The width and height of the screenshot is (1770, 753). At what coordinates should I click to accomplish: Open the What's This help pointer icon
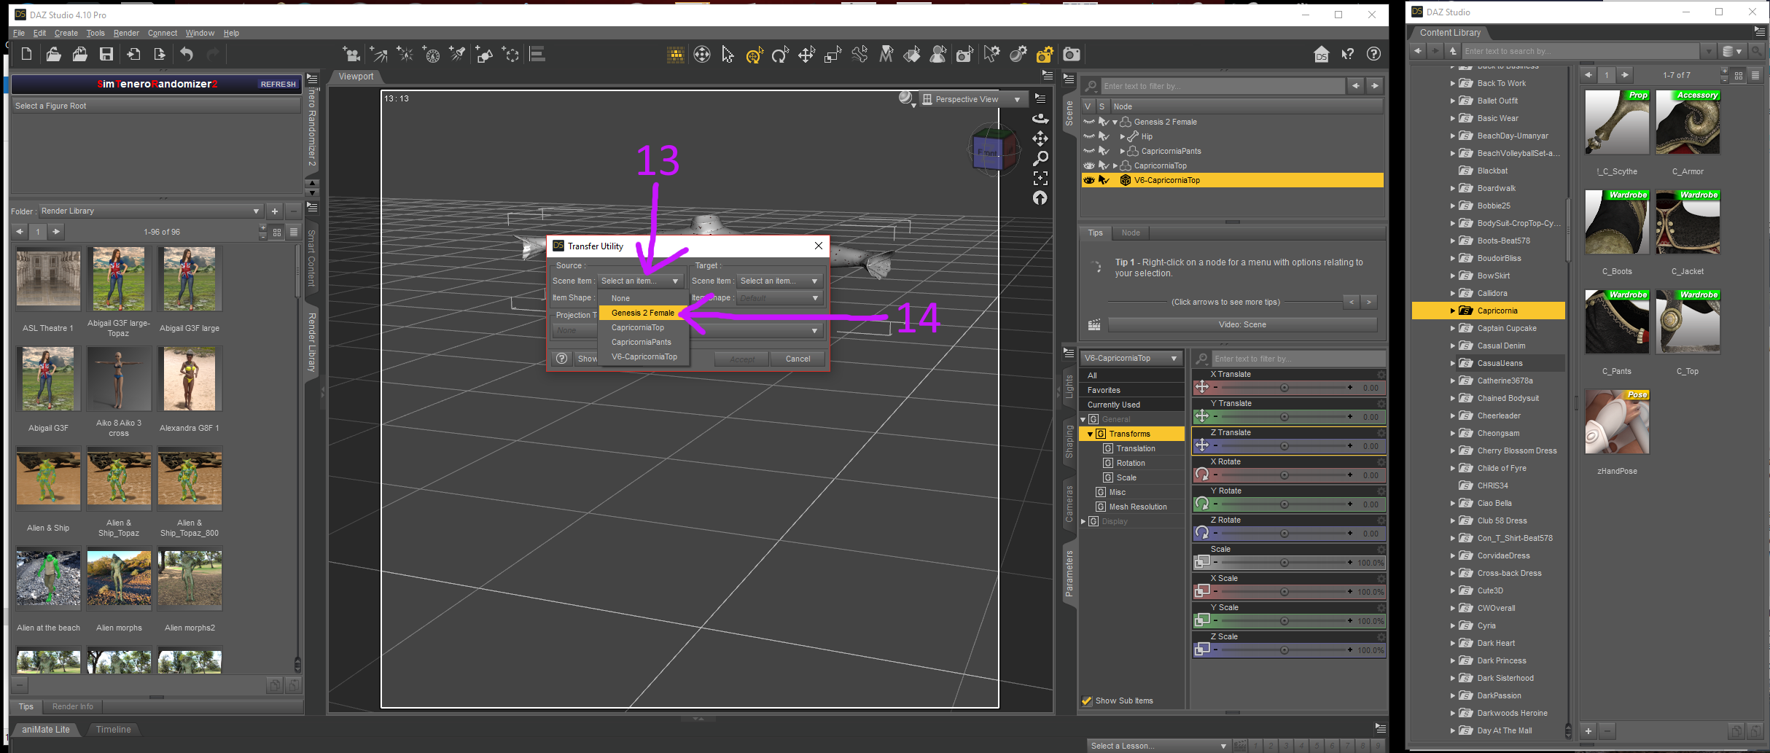[x=1347, y=54]
